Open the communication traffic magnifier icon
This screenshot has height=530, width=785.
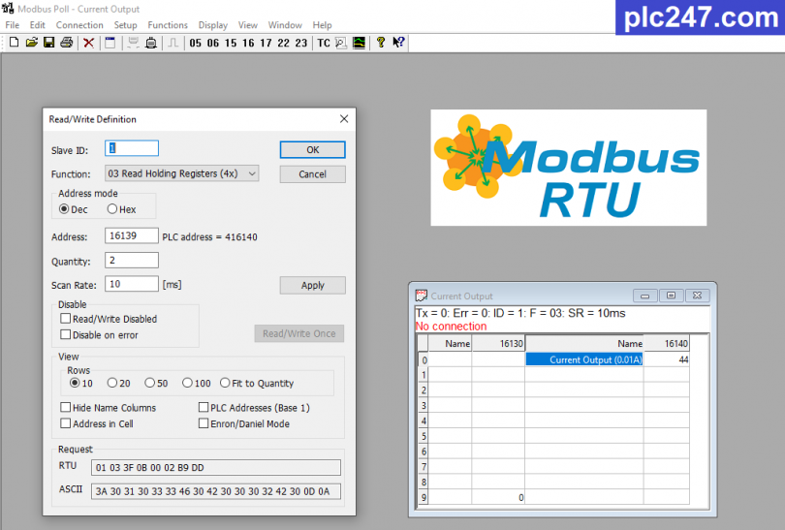[x=341, y=43]
